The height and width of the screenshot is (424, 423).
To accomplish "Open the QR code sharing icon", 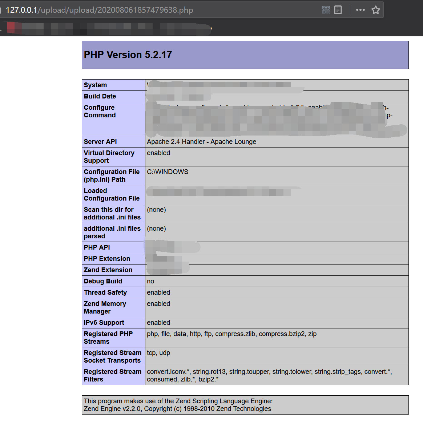I will [326, 10].
